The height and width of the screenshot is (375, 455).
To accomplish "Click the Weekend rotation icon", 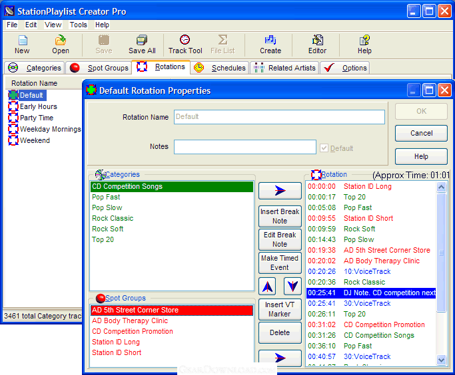I will click(x=13, y=140).
